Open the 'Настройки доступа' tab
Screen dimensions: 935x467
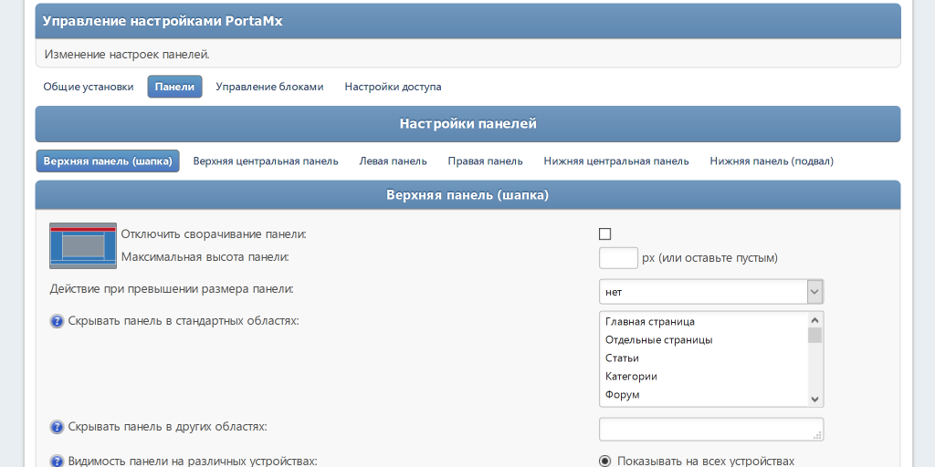point(393,88)
